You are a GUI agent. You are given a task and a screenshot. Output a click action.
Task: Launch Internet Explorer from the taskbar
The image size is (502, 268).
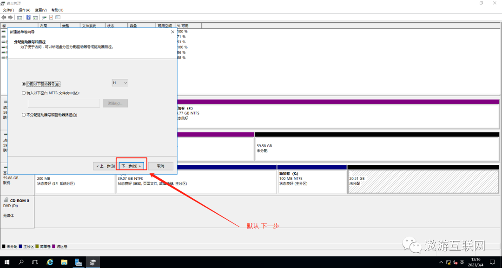[x=50, y=262]
